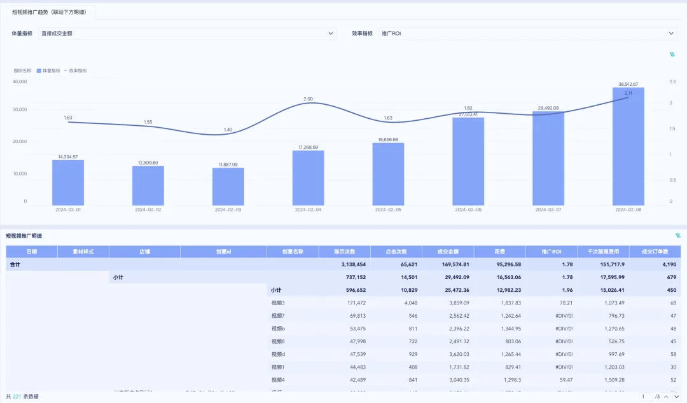
Task: Open the 效率指标 dropdown showing 推广ROI
Action: point(527,33)
